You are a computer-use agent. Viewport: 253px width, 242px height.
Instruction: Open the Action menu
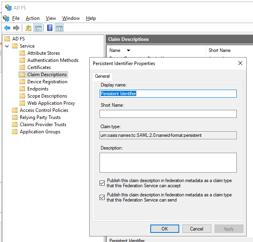tap(33, 18)
